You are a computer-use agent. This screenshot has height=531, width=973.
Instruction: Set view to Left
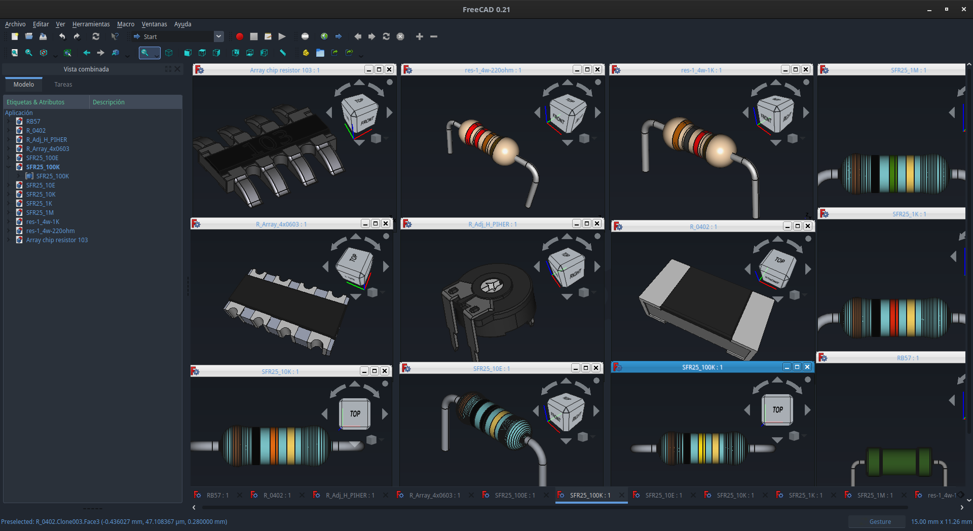coord(264,53)
